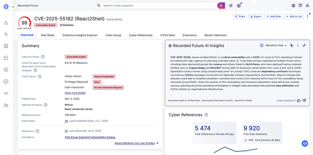The image size is (313, 155).
Task: Click the Recorded Future logo icon
Action: pos(6,7)
